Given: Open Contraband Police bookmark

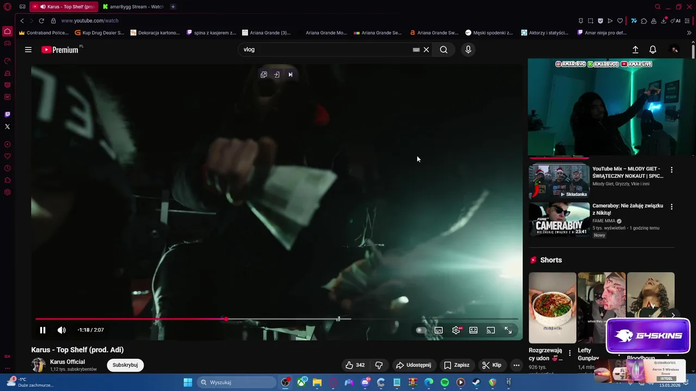Looking at the screenshot, I should 44,33.
